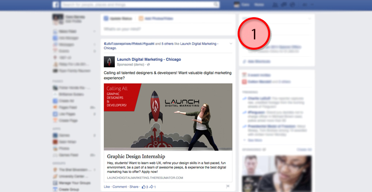Select the Update Status tab
This screenshot has width=372, height=192.
[118, 19]
